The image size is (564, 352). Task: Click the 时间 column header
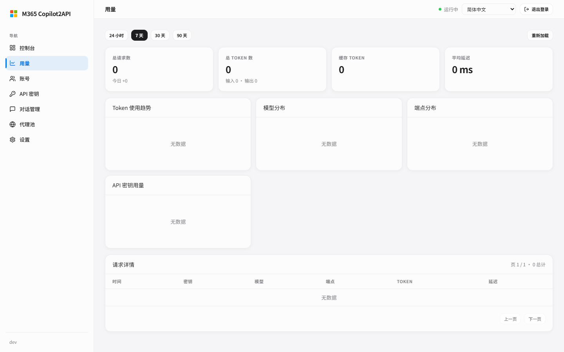pos(117,282)
